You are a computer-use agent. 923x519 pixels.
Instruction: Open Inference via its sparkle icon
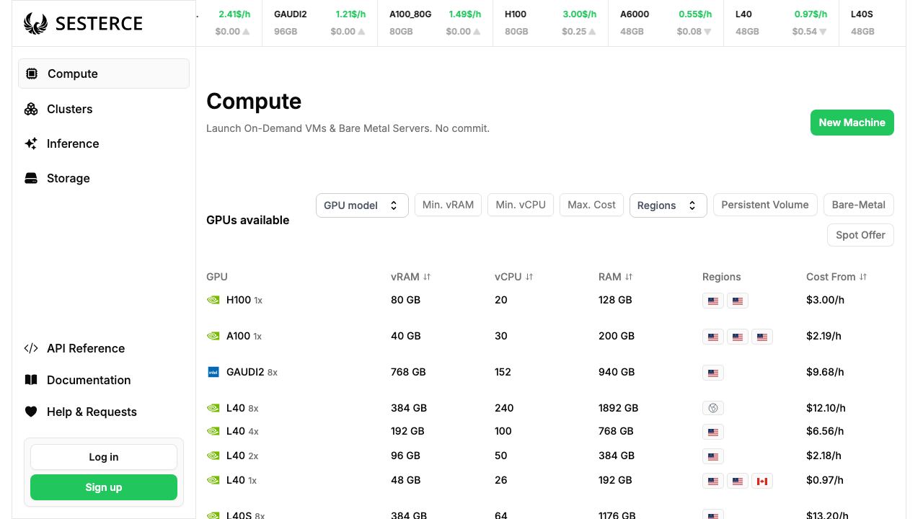31,143
